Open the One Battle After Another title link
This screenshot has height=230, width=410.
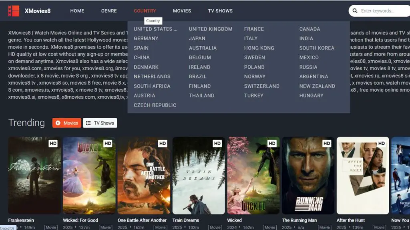tap(142, 220)
